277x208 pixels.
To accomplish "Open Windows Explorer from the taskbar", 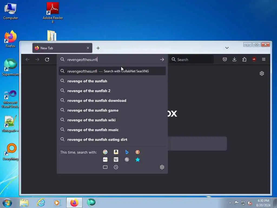I will pos(24,203).
